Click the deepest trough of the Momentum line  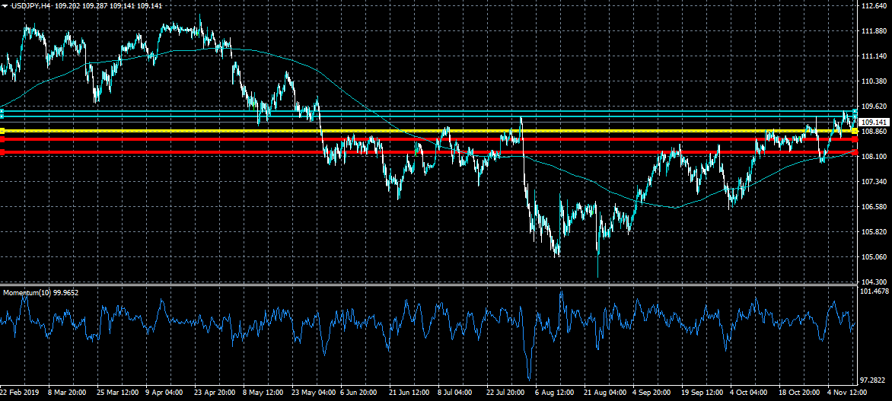coord(529,379)
